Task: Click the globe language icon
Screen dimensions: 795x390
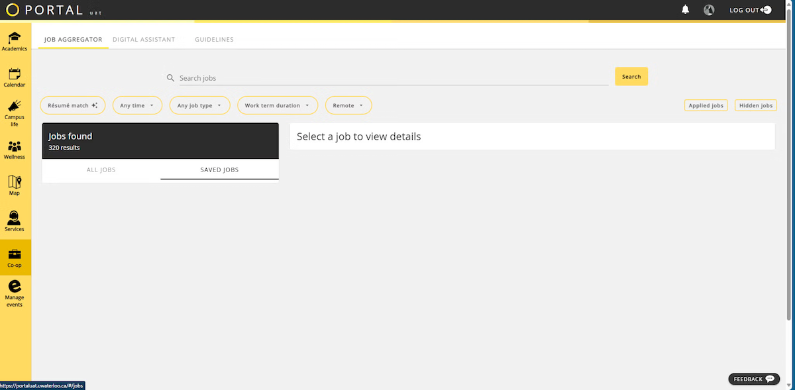Action: tap(709, 9)
